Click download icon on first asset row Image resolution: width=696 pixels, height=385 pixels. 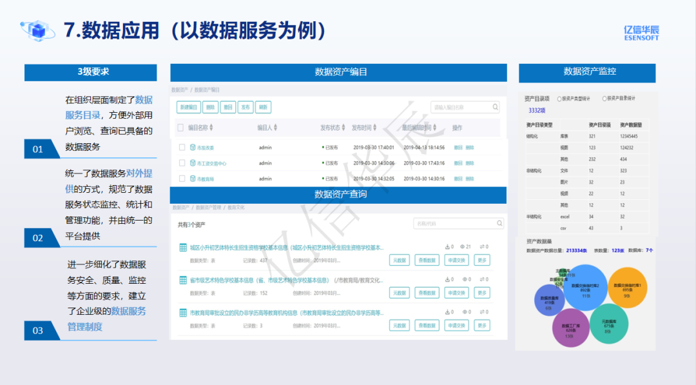point(447,247)
